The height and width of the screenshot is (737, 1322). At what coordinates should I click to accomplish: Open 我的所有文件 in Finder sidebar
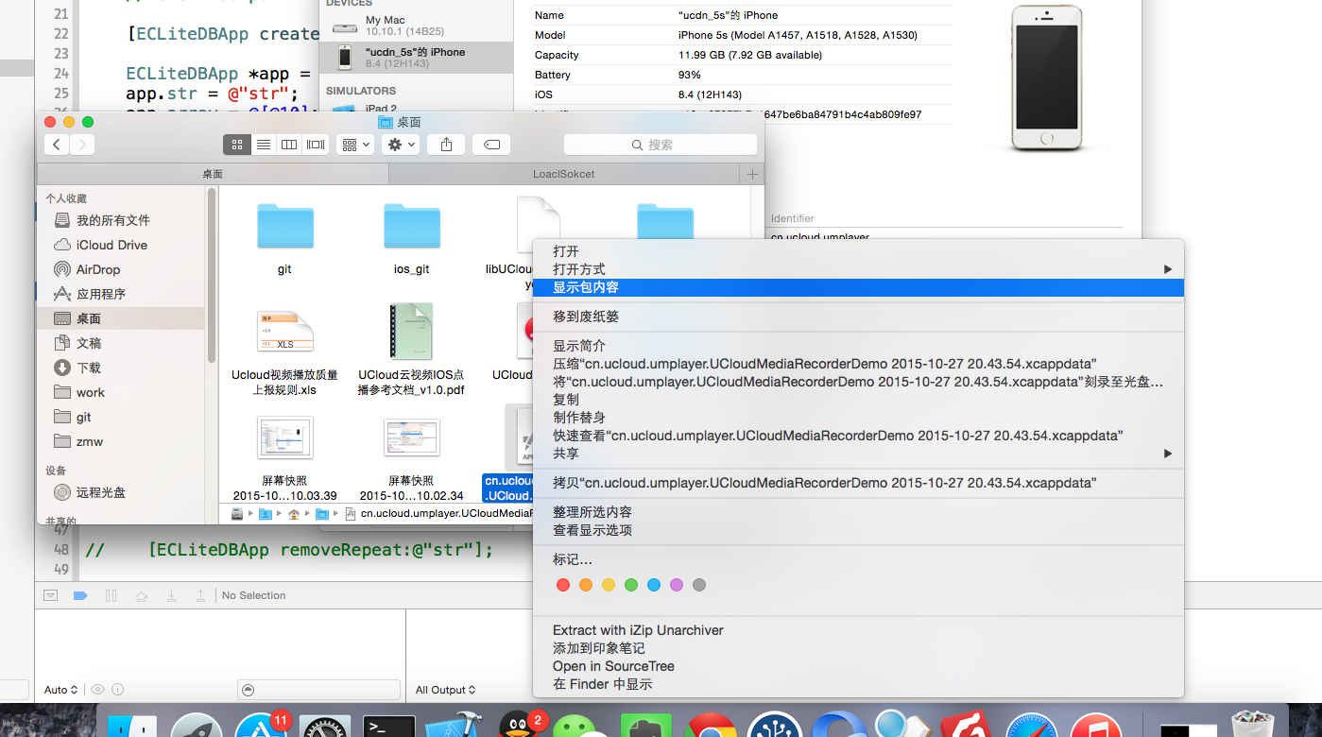click(x=113, y=220)
